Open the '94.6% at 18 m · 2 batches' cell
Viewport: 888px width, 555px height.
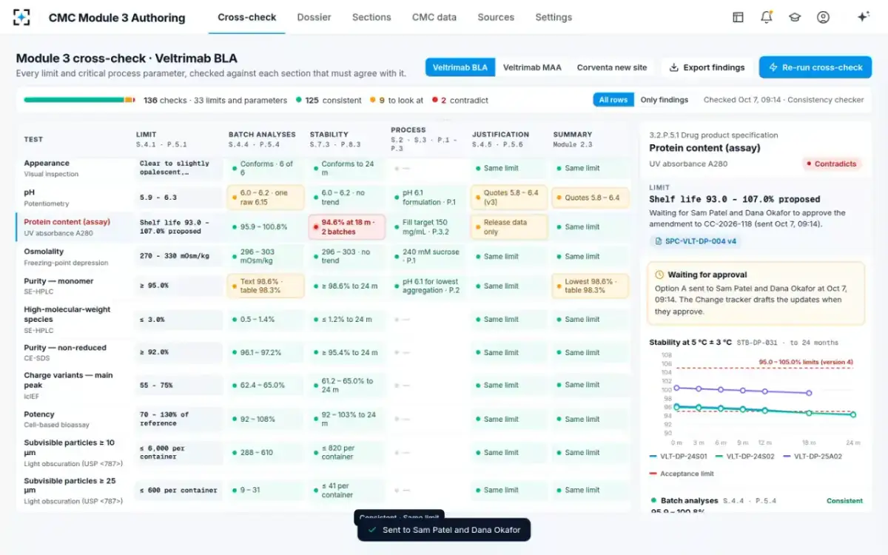coord(347,227)
